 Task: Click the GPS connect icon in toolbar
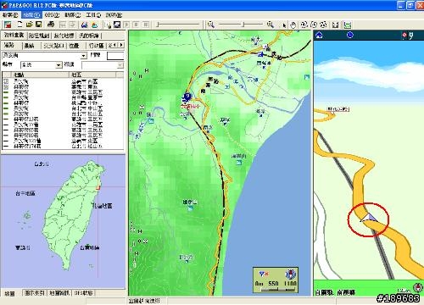click(108, 25)
